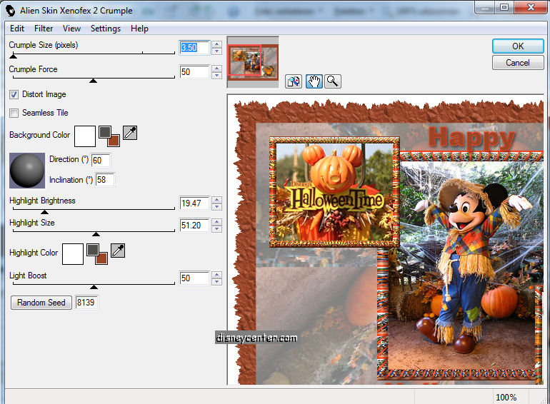Click the lighting direction sphere
The height and width of the screenshot is (404, 550).
[27, 171]
